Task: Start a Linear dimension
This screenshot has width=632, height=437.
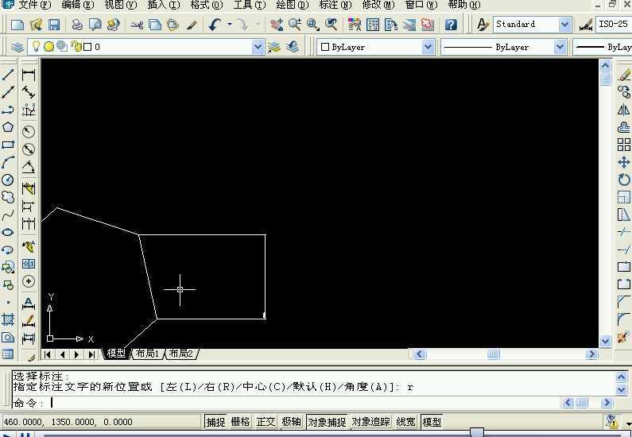Action: 29,75
